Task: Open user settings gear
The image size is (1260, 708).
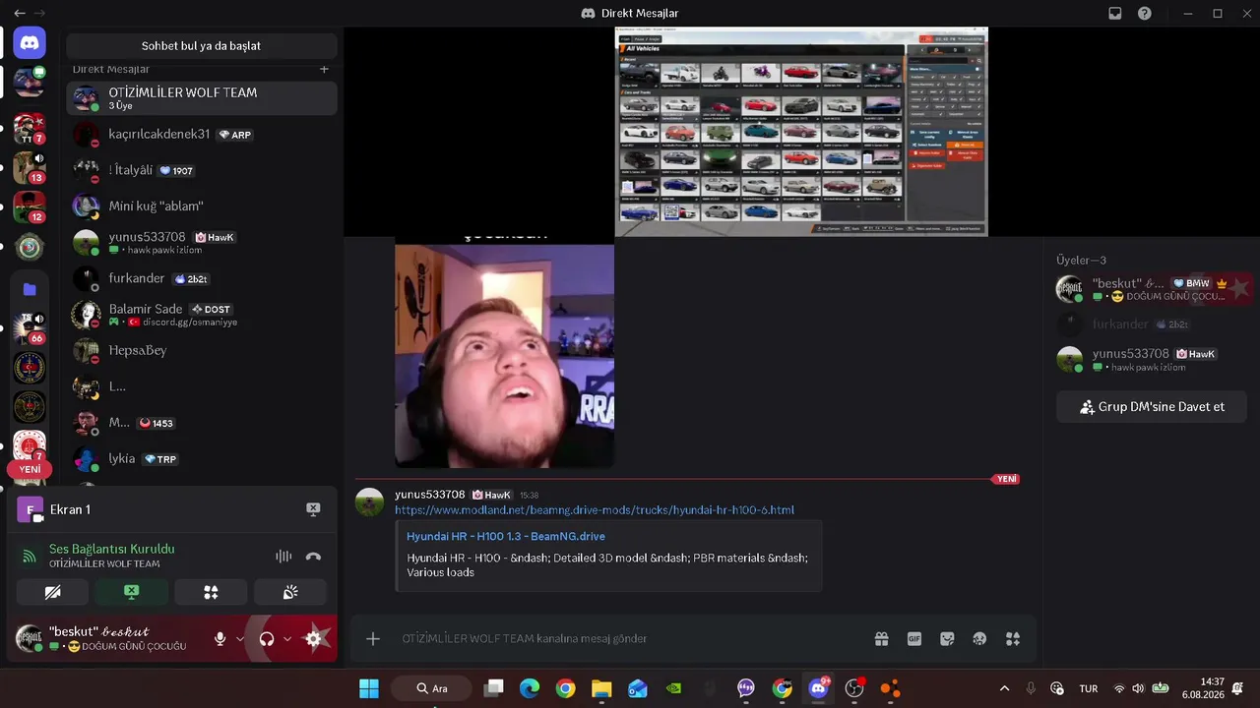Action: click(x=313, y=639)
